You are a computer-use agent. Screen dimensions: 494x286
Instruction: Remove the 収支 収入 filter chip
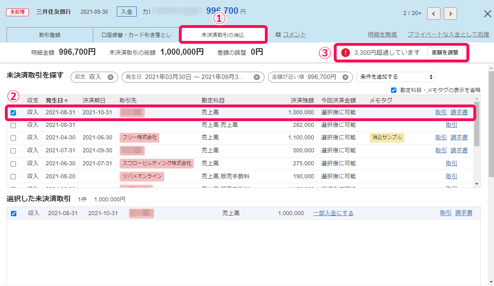[x=110, y=77]
